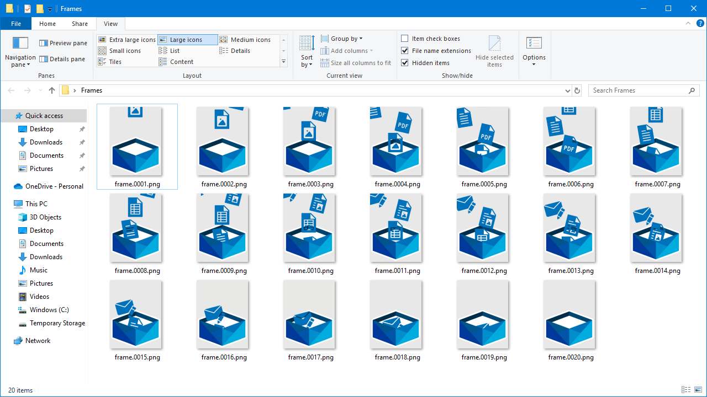This screenshot has height=397, width=707.
Task: Expand the Group by dropdown
Action: pyautogui.click(x=341, y=39)
